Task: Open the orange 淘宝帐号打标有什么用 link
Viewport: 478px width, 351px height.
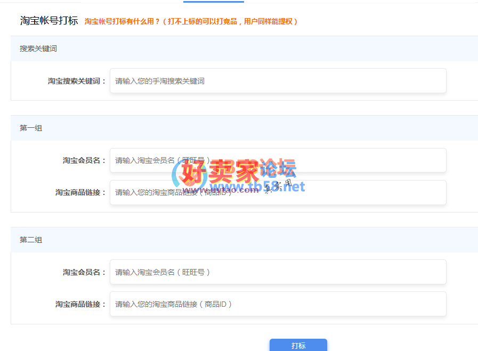Action: coord(191,21)
